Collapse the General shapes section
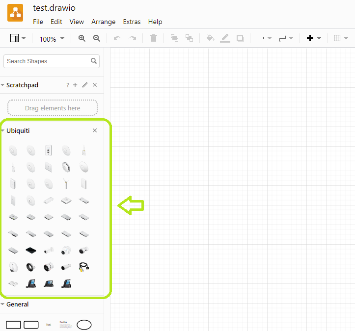The height and width of the screenshot is (331, 355). (3, 304)
